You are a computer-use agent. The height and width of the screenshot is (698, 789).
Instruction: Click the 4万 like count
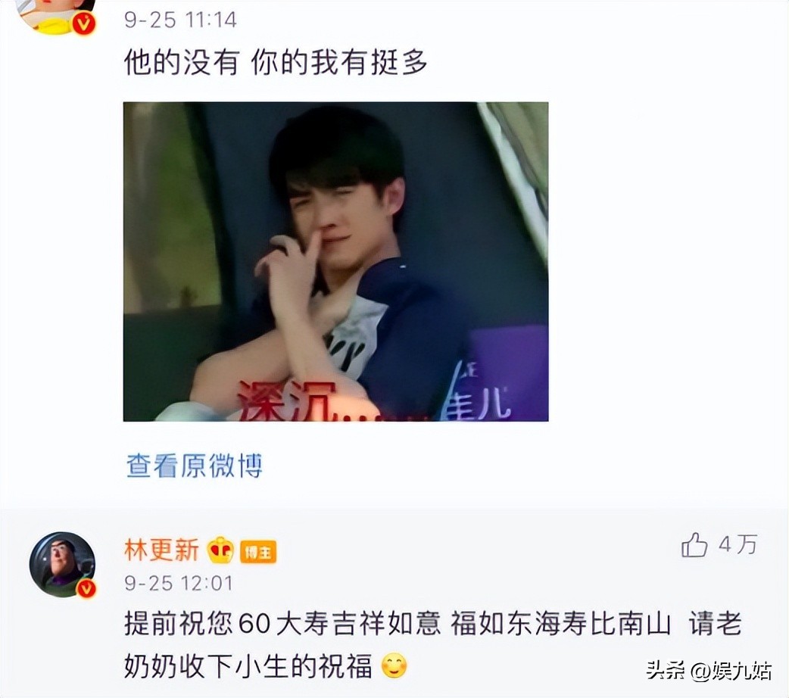[x=738, y=544]
